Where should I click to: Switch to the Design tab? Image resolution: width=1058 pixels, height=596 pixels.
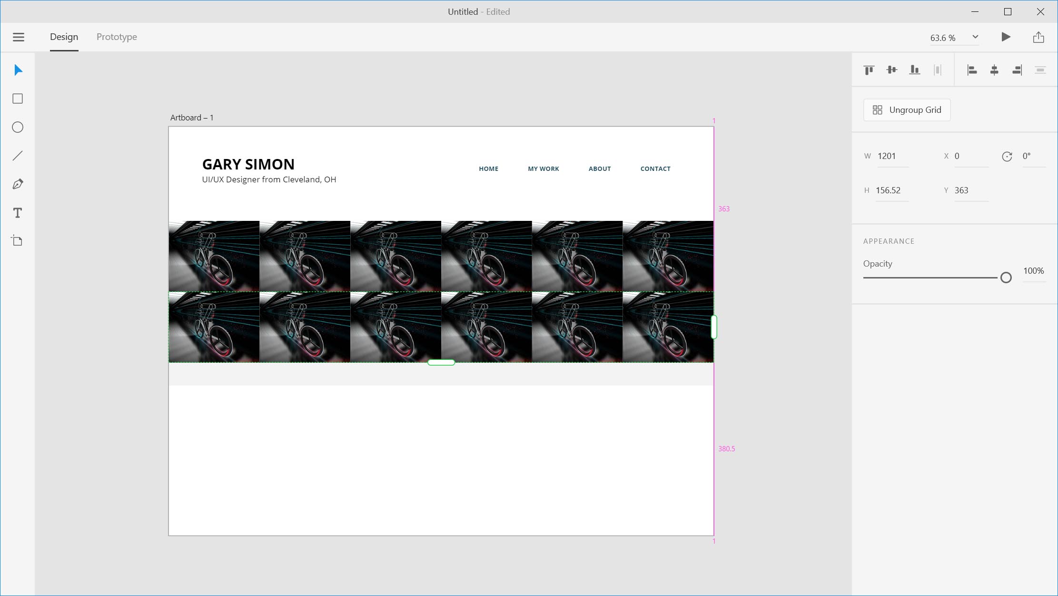pyautogui.click(x=63, y=37)
